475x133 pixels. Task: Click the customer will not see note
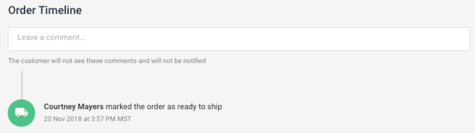pos(107,61)
